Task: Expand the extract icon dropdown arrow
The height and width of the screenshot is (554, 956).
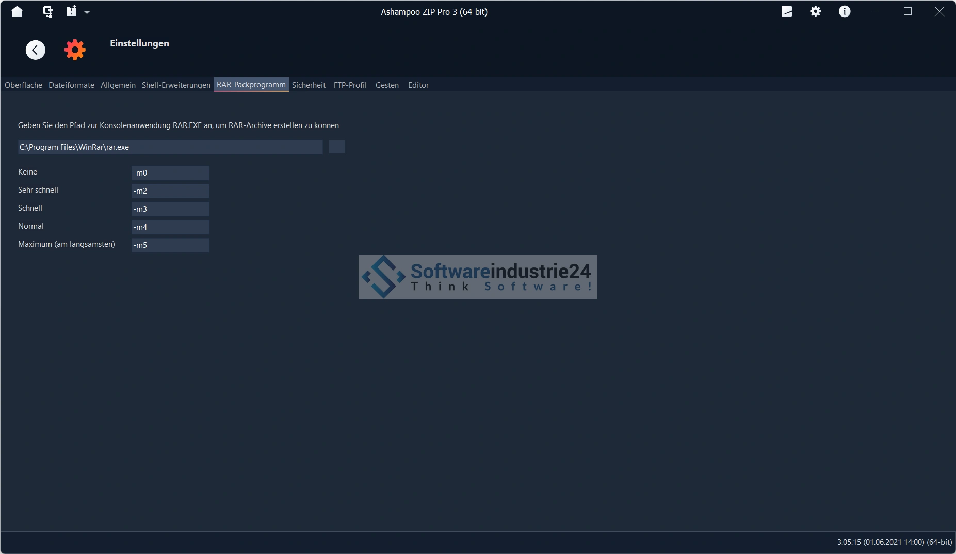Action: 87,12
